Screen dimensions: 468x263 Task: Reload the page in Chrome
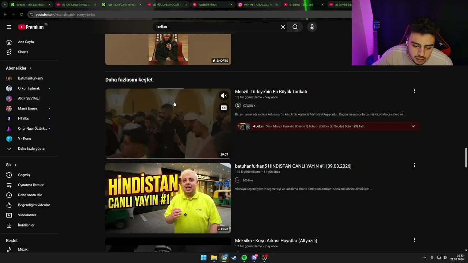[22, 14]
